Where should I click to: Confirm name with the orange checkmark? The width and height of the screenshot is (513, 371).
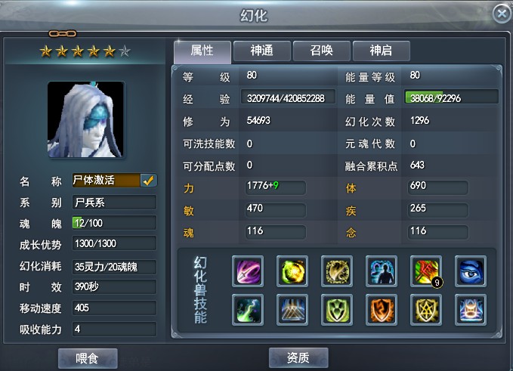(x=149, y=181)
